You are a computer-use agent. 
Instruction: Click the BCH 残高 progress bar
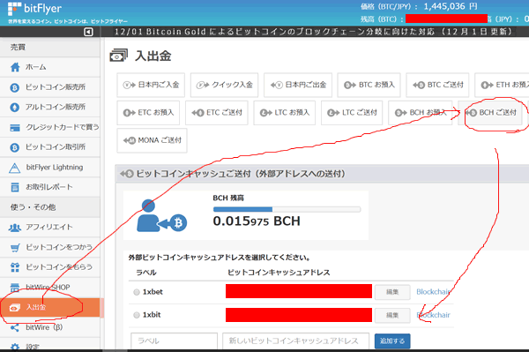[x=287, y=210]
